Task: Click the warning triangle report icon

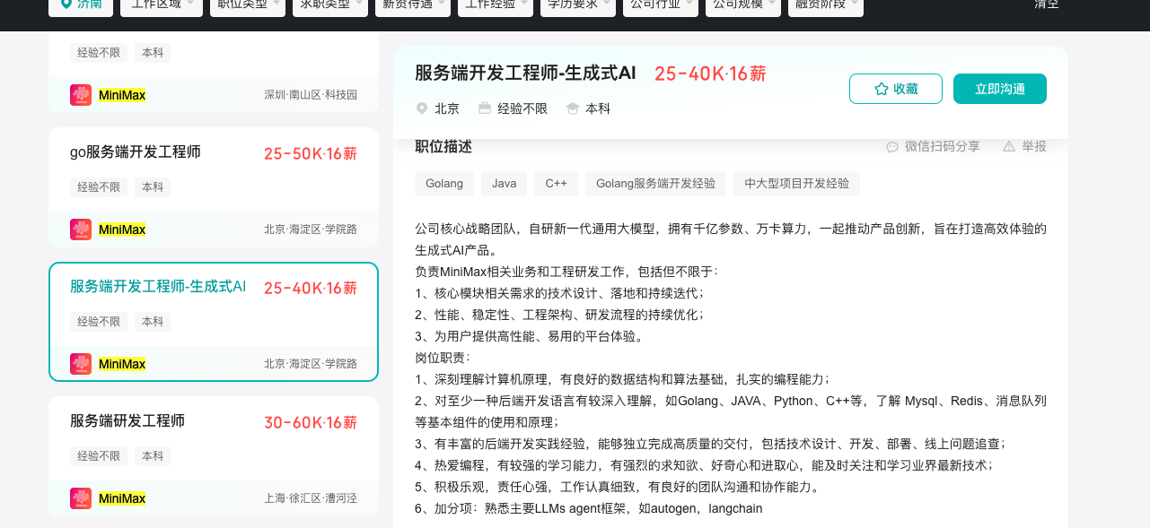Action: tap(1009, 146)
